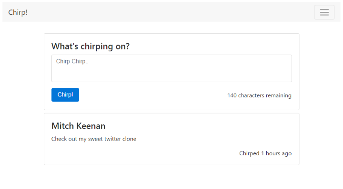
Task: Click the word "Chirped" in the timestamp
Action: [249, 153]
